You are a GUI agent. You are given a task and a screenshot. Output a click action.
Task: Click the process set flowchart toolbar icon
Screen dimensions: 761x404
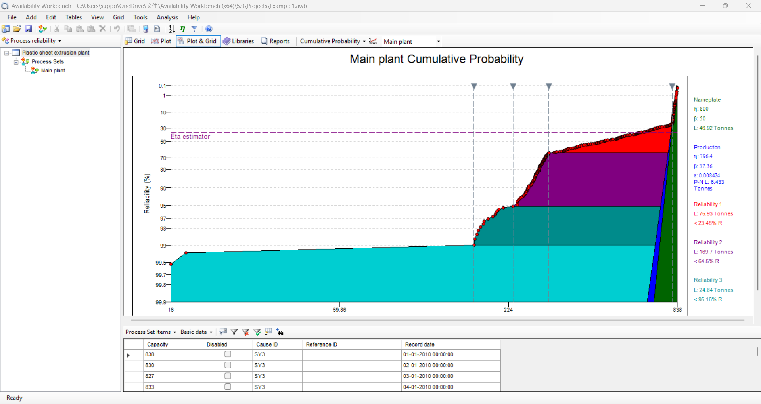(x=42, y=29)
